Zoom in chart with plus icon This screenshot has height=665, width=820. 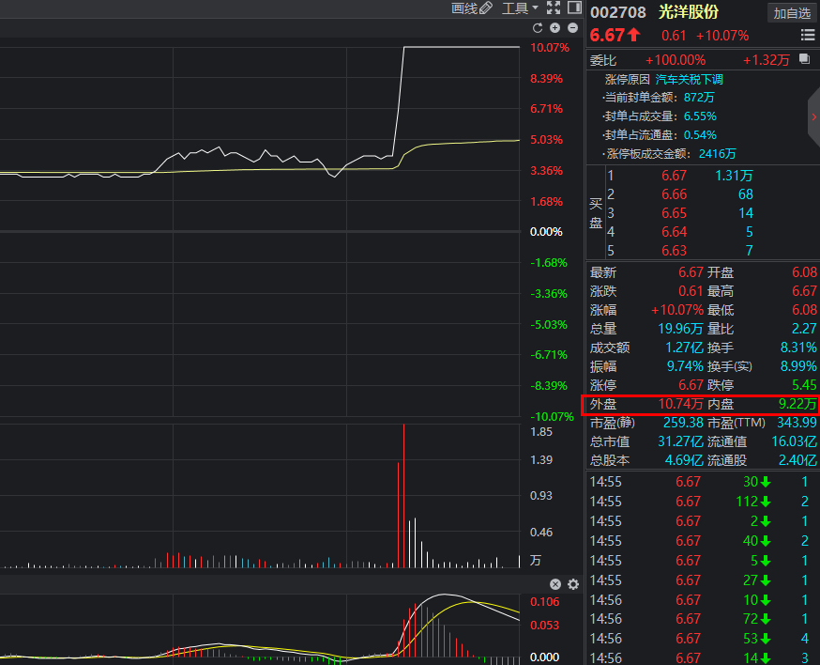coord(554,28)
